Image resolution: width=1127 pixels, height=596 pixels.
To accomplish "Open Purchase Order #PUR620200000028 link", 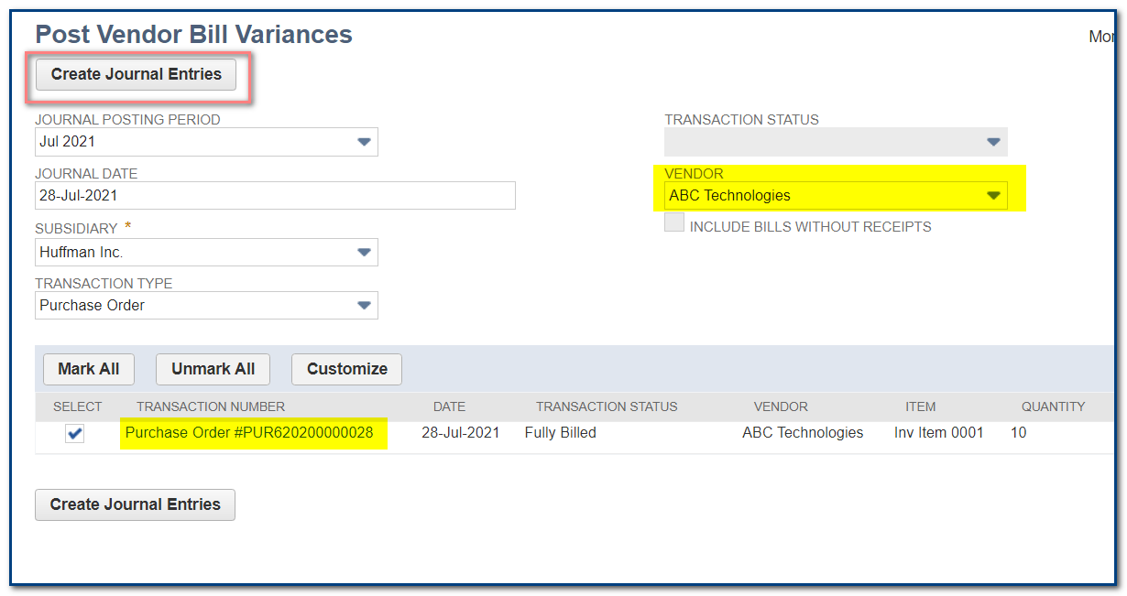I will [249, 433].
